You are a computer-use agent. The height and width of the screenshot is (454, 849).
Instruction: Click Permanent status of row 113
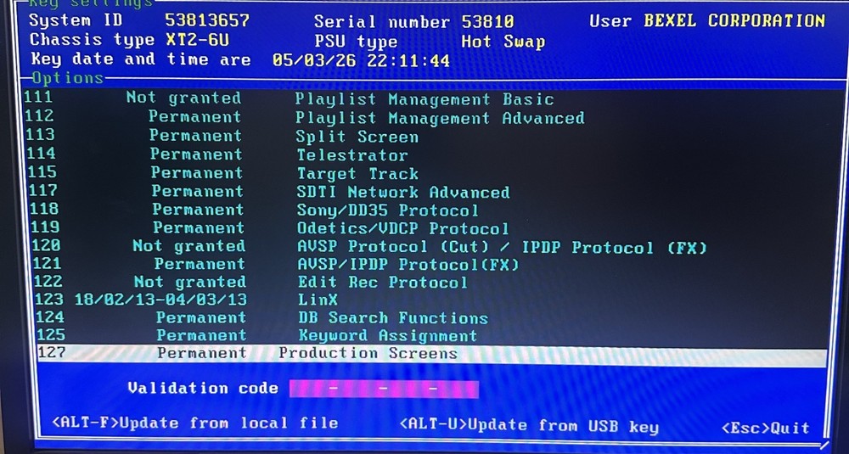(x=195, y=135)
